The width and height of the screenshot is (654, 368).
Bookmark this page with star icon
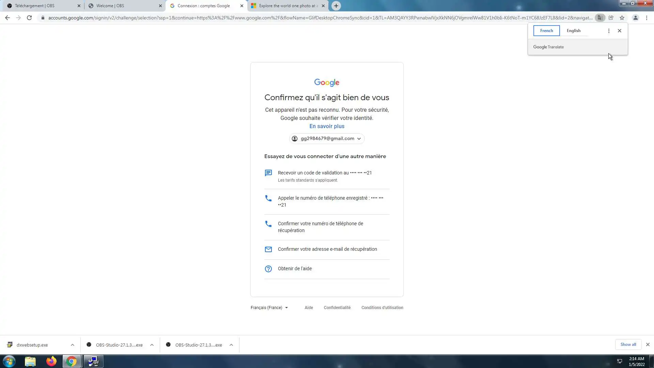622,18
